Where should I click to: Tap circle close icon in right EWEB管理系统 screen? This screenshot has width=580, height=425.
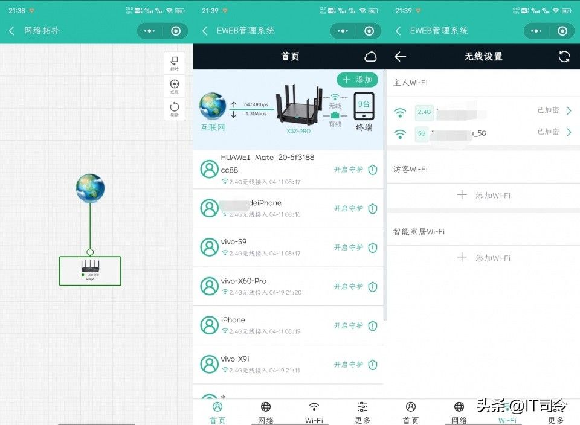pos(562,31)
